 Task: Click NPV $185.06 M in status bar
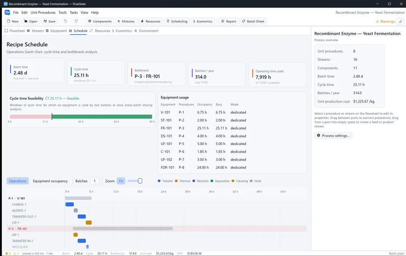[189, 253]
